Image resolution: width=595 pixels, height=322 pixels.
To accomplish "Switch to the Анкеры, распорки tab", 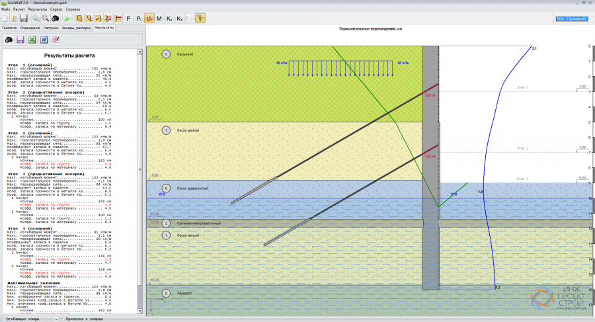I will tap(77, 28).
